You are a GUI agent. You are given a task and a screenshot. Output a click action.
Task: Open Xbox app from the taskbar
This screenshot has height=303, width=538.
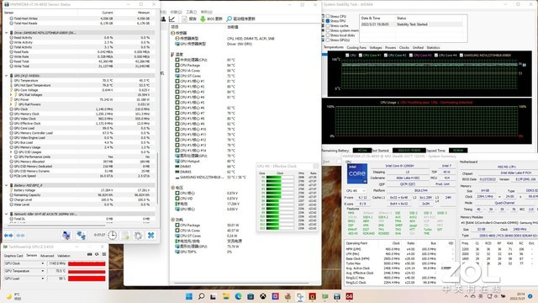(263, 296)
